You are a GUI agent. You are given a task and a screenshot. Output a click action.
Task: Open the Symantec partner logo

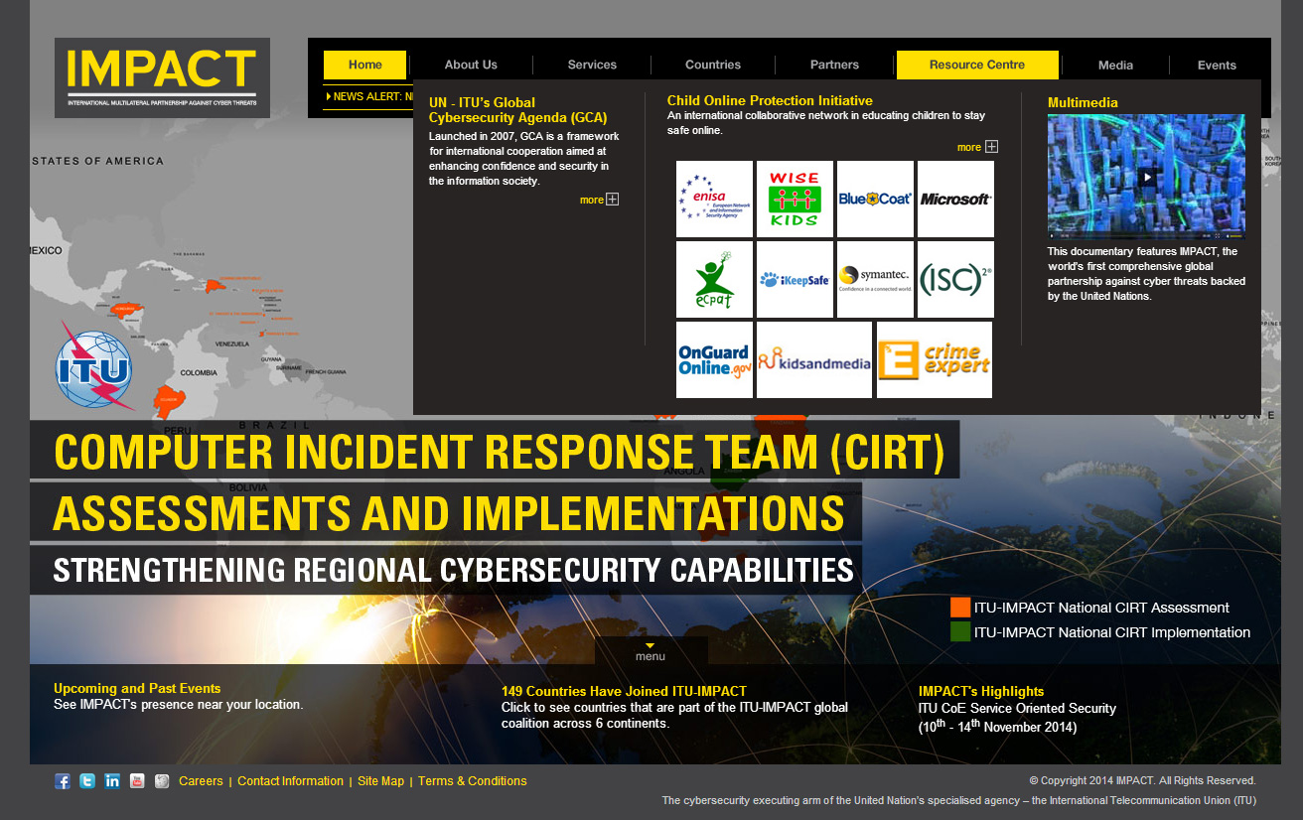(x=875, y=279)
